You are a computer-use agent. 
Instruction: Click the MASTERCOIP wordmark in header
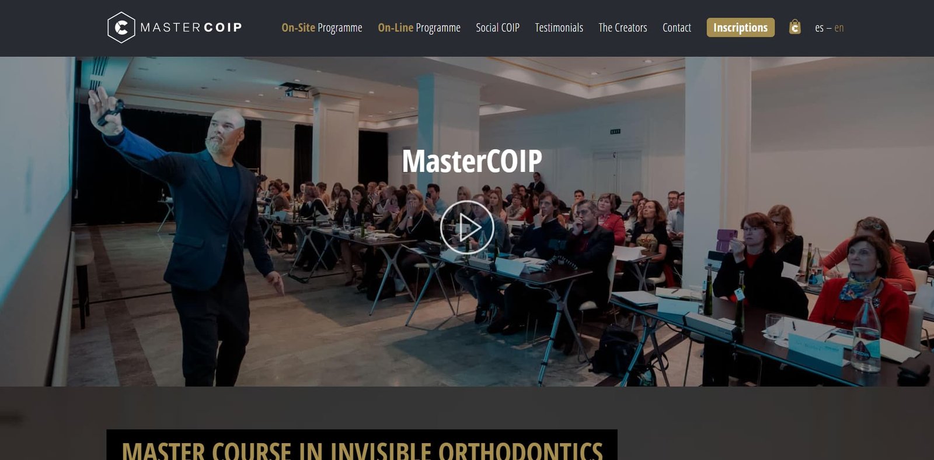pos(191,27)
